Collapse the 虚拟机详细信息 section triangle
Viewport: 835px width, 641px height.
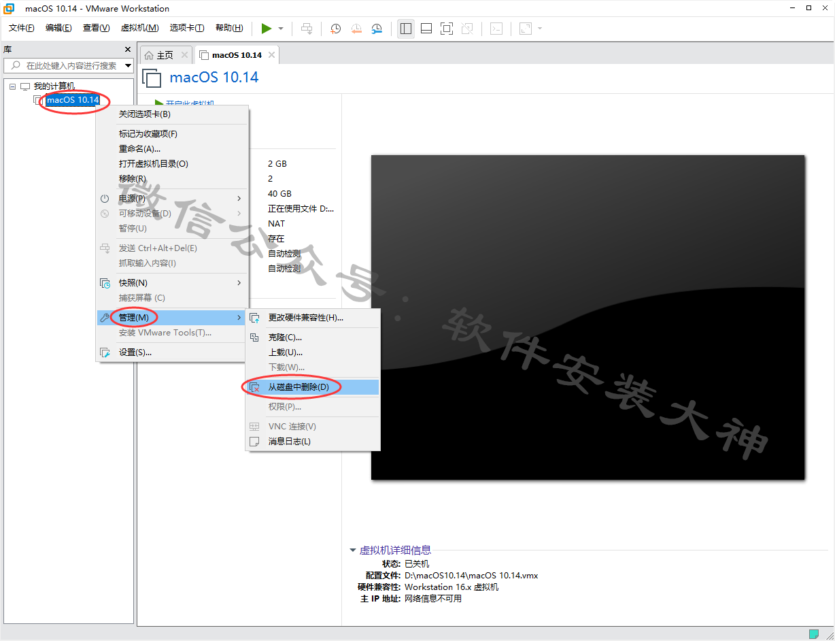tap(352, 550)
